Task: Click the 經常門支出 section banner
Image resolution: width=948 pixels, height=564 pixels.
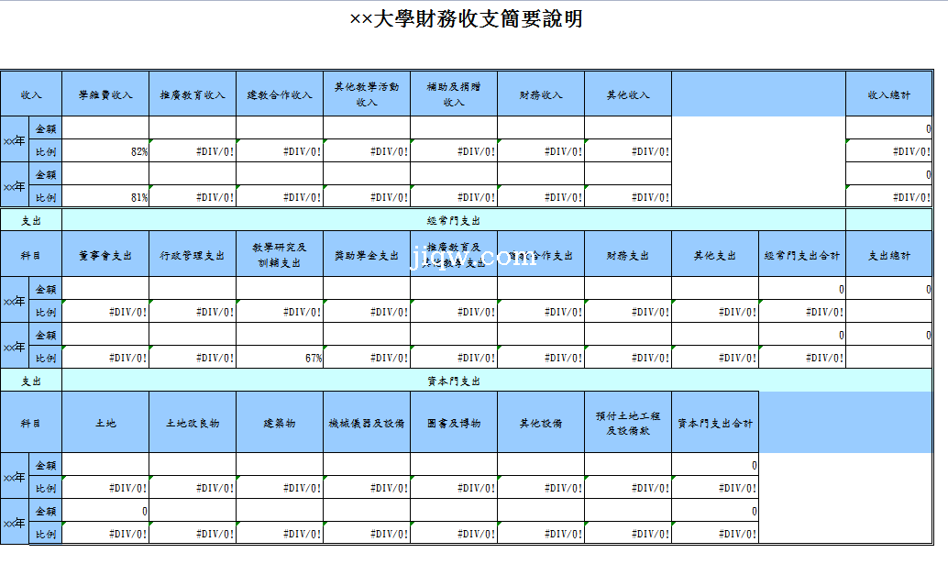Action: point(454,220)
